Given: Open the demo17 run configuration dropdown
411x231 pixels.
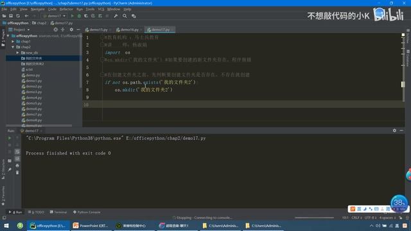Looking at the screenshot, I should click(x=54, y=16).
